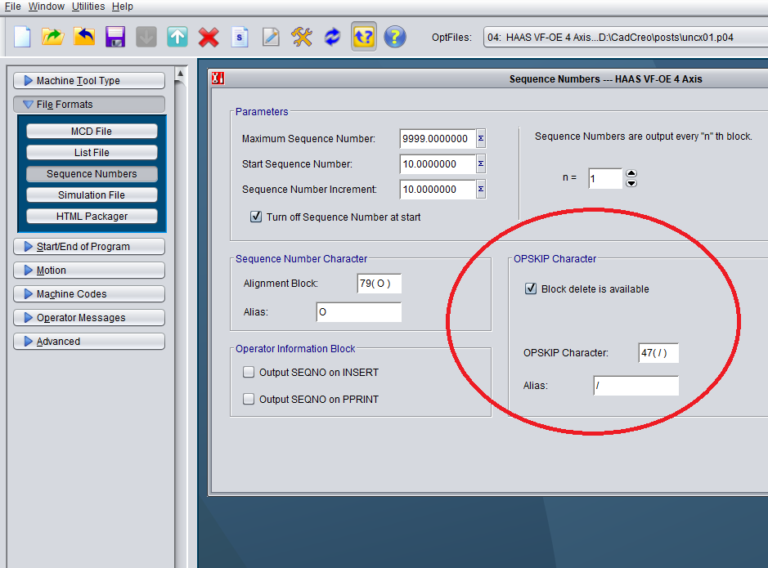
Task: Open the HTML Packager page
Action: point(92,217)
